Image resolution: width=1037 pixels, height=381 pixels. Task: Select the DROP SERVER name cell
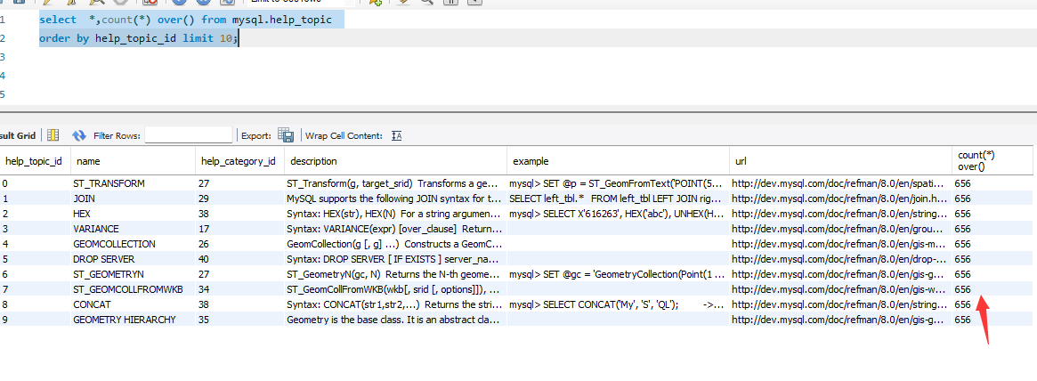point(133,259)
